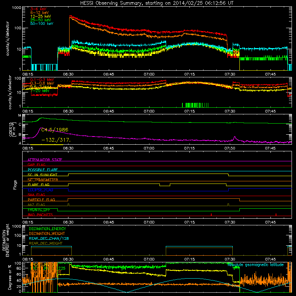Pick the olive AAZ_FLAG label
Viewport: 296px width, 296px height.
(36, 205)
